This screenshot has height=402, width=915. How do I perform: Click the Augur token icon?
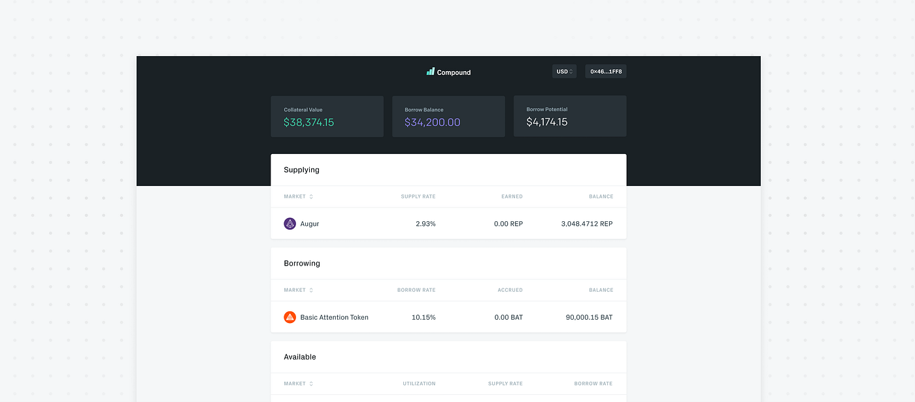tap(290, 224)
